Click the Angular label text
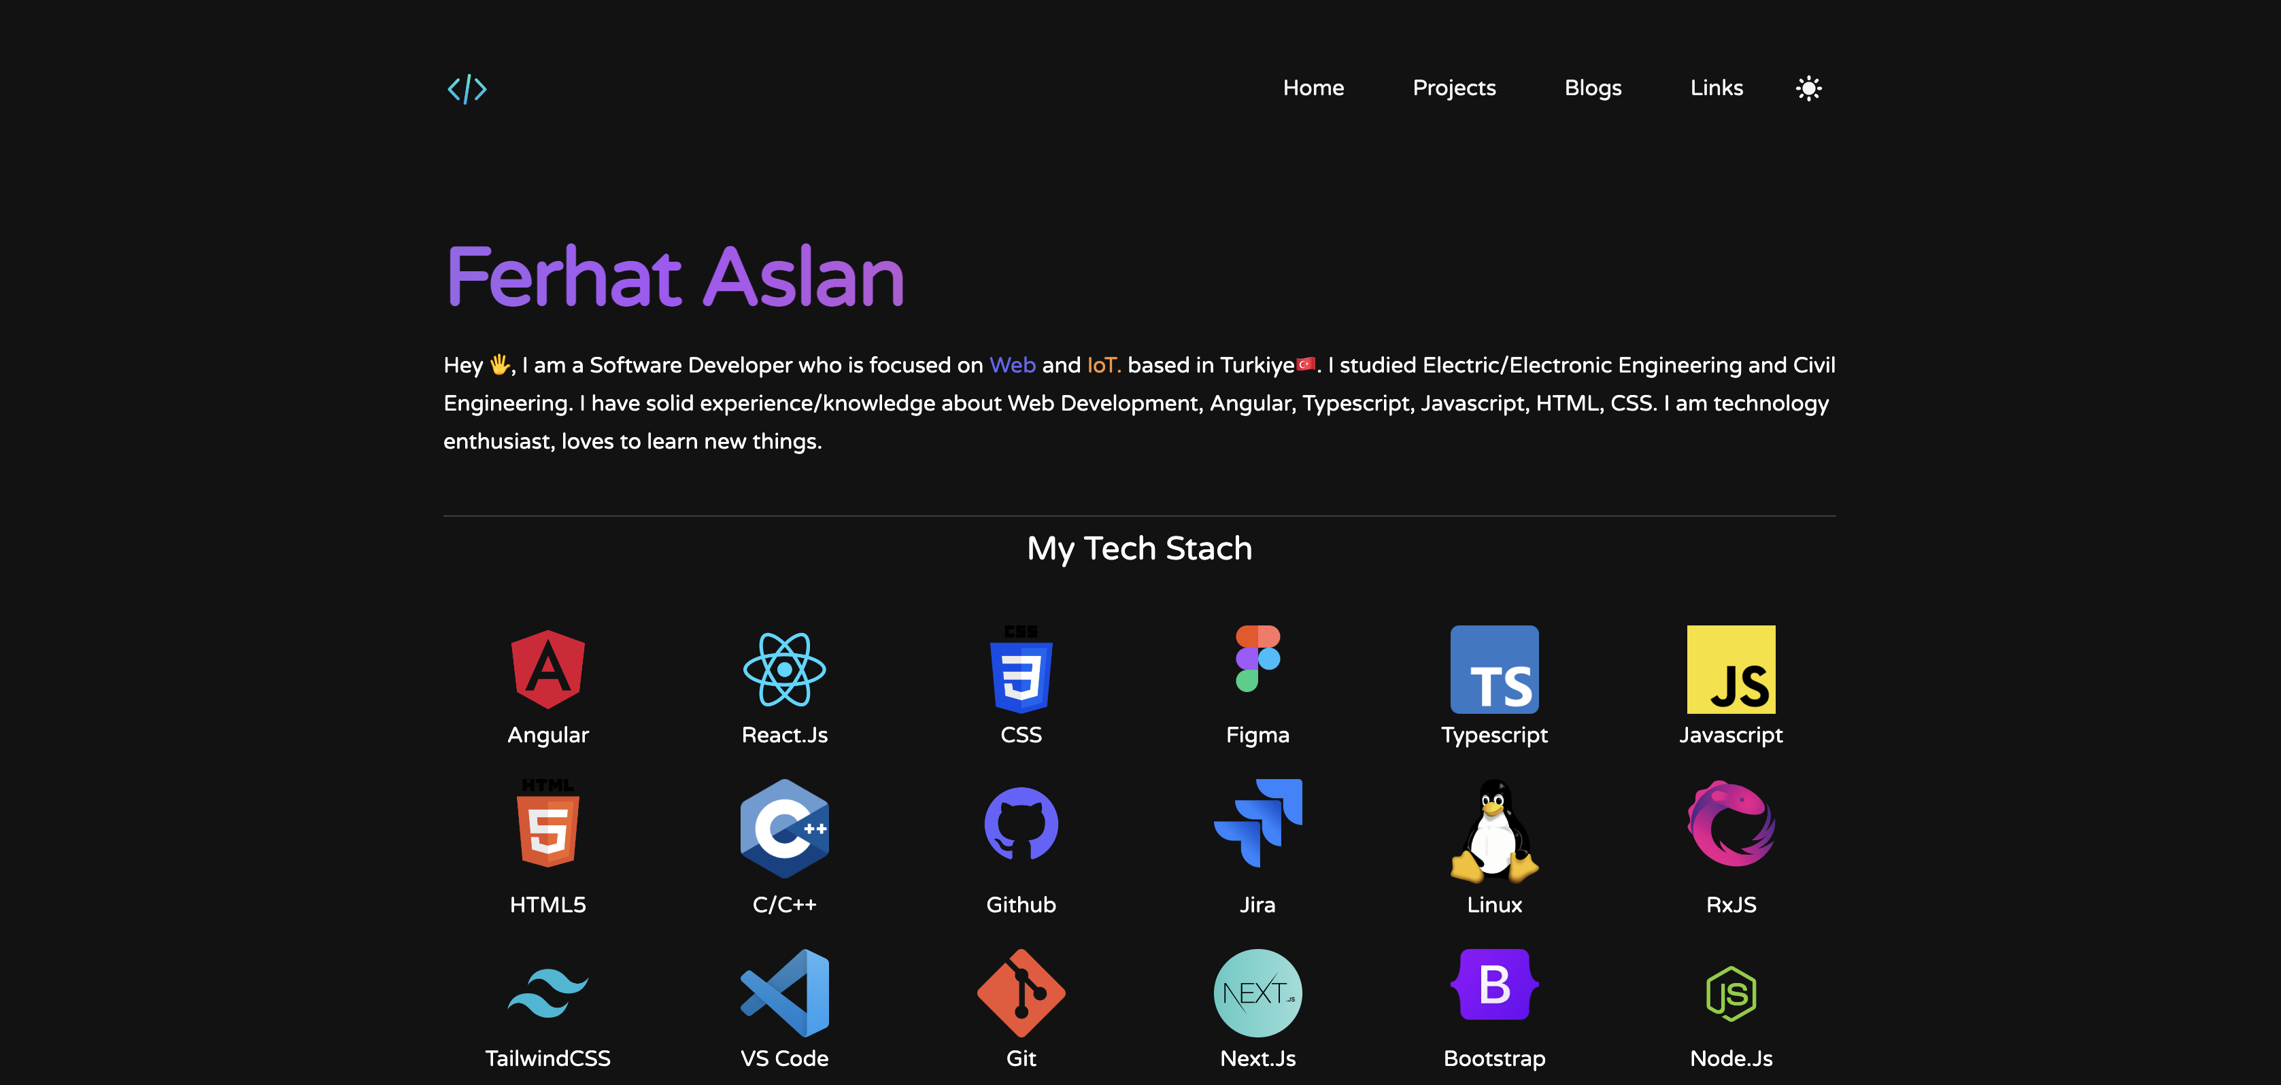2281x1085 pixels. (548, 736)
